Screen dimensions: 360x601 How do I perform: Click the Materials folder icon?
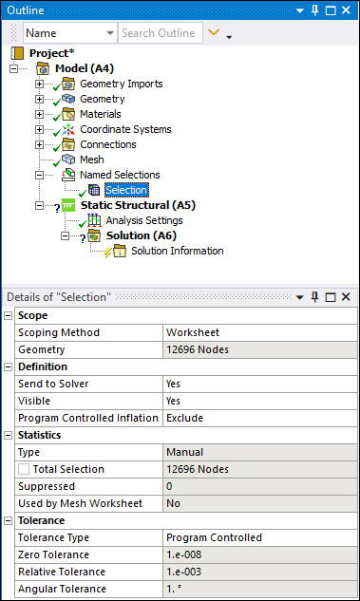tap(68, 114)
